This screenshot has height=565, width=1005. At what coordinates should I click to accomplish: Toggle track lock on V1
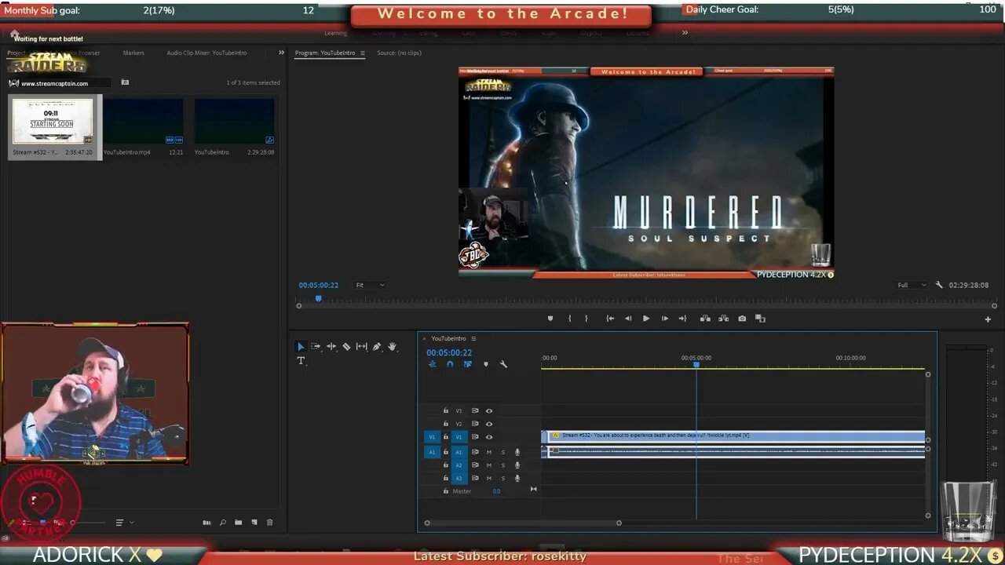pyautogui.click(x=446, y=437)
